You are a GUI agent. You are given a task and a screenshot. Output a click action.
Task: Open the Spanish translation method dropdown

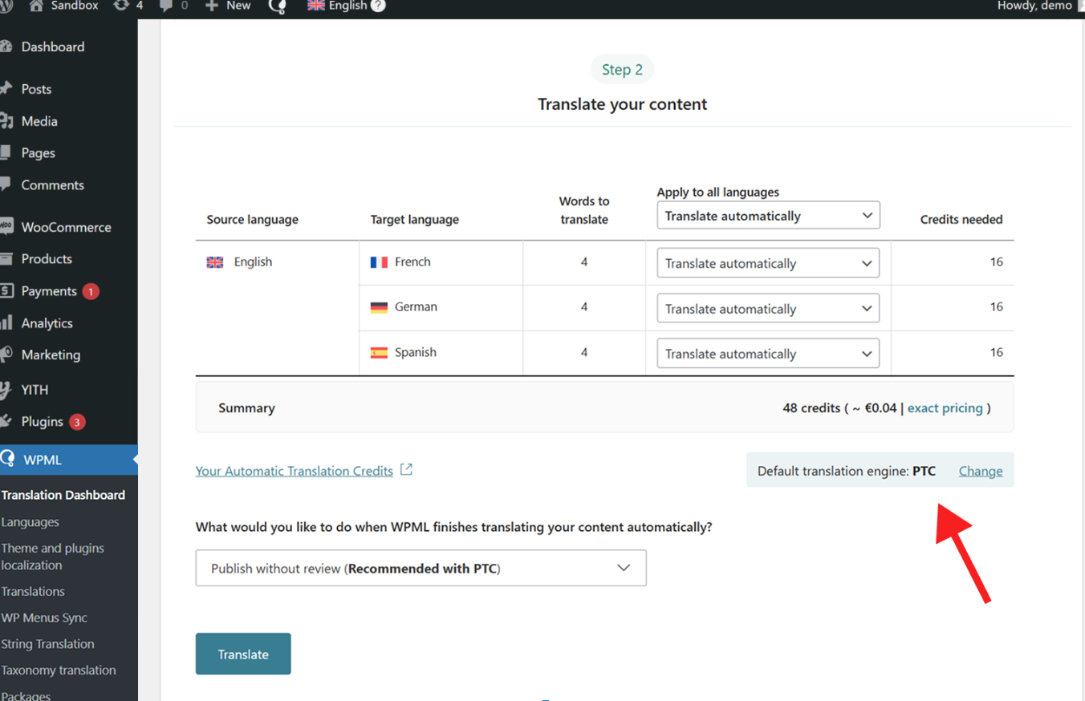tap(768, 354)
